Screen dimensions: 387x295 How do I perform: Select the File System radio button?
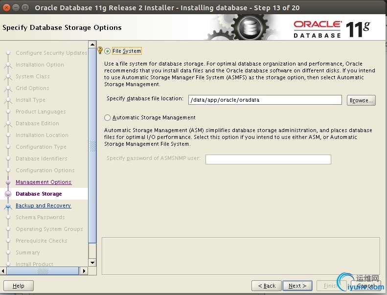107,51
